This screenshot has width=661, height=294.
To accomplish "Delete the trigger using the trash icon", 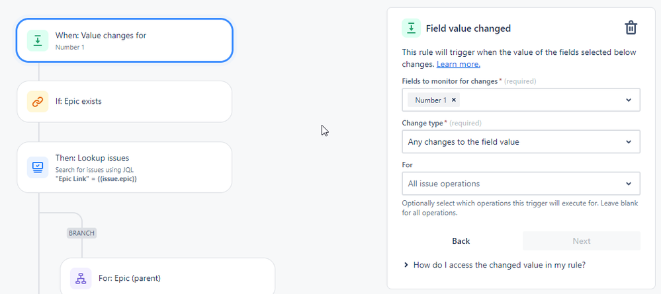I will (x=631, y=28).
